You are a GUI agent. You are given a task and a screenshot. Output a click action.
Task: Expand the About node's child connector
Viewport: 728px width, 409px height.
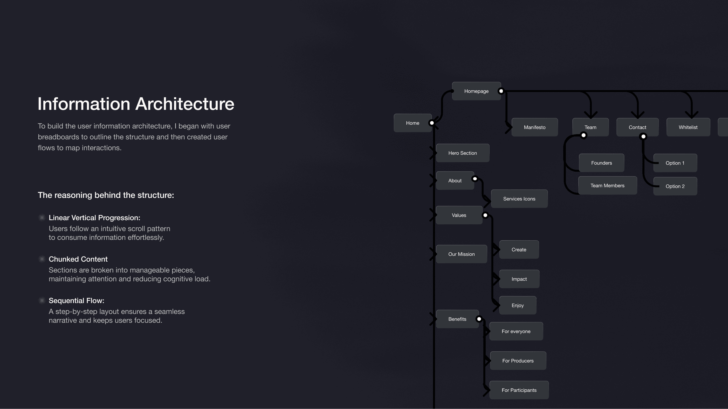[475, 178]
